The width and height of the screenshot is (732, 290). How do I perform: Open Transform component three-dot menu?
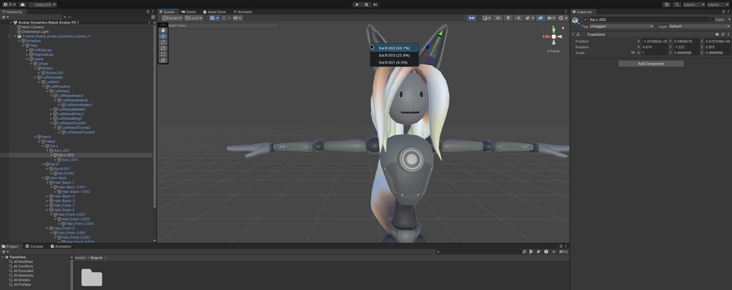point(728,34)
